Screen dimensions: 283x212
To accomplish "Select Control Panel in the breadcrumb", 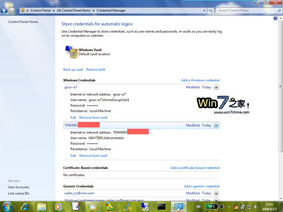I will [x=41, y=11].
